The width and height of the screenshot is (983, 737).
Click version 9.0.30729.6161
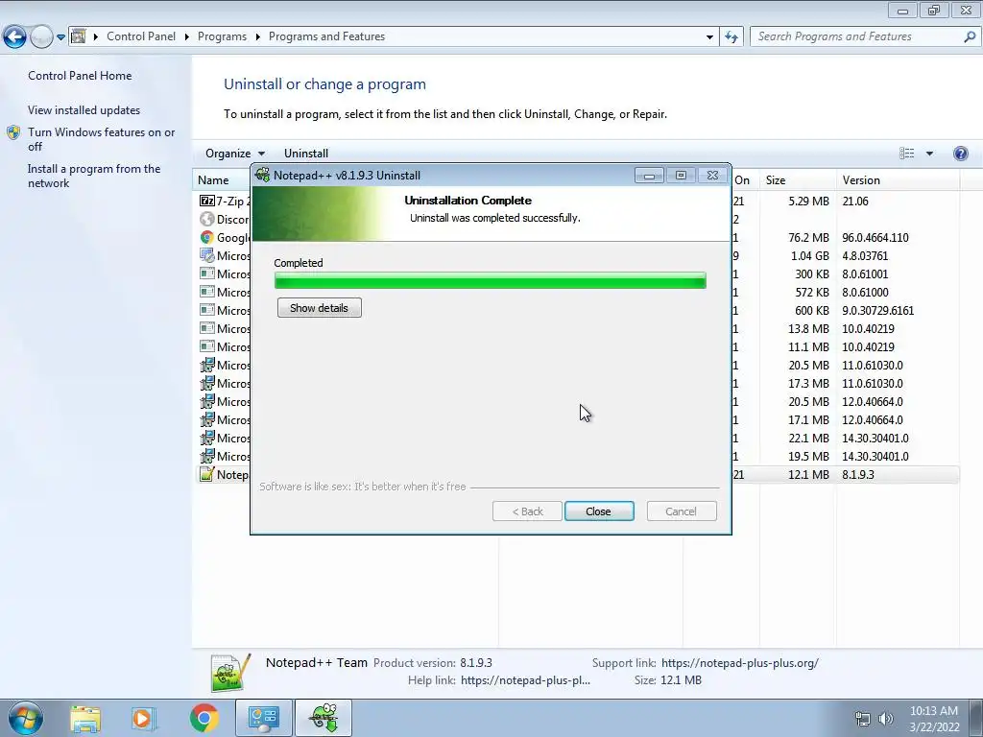pos(877,310)
